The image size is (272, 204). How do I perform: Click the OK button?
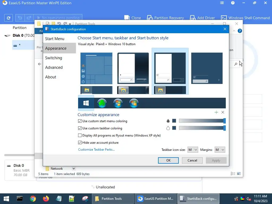click(x=168, y=160)
